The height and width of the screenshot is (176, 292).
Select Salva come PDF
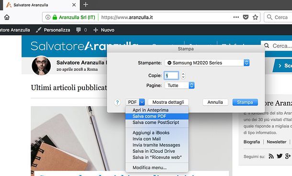click(x=157, y=116)
